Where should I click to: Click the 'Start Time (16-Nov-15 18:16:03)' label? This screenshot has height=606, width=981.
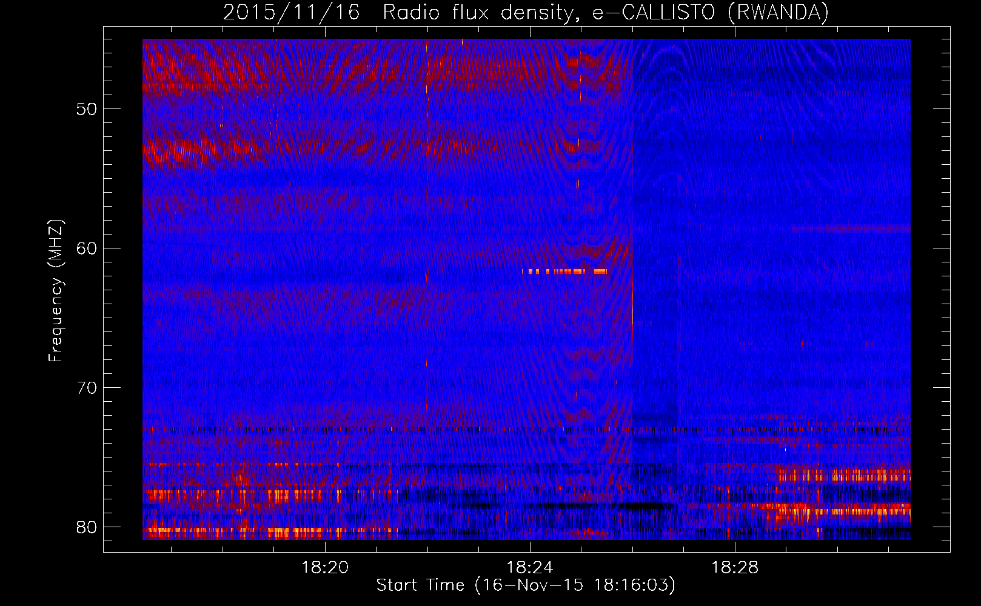click(526, 585)
